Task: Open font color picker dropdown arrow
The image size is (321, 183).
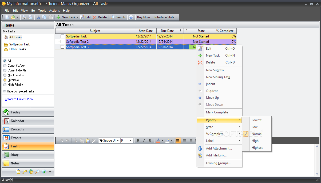Action: [162, 141]
